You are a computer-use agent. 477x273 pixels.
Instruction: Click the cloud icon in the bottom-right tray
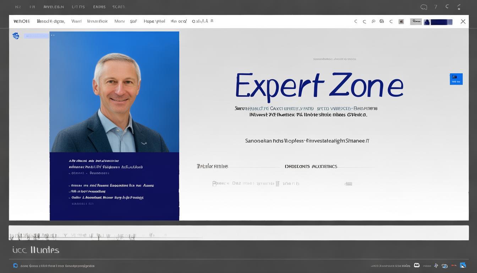point(445,266)
